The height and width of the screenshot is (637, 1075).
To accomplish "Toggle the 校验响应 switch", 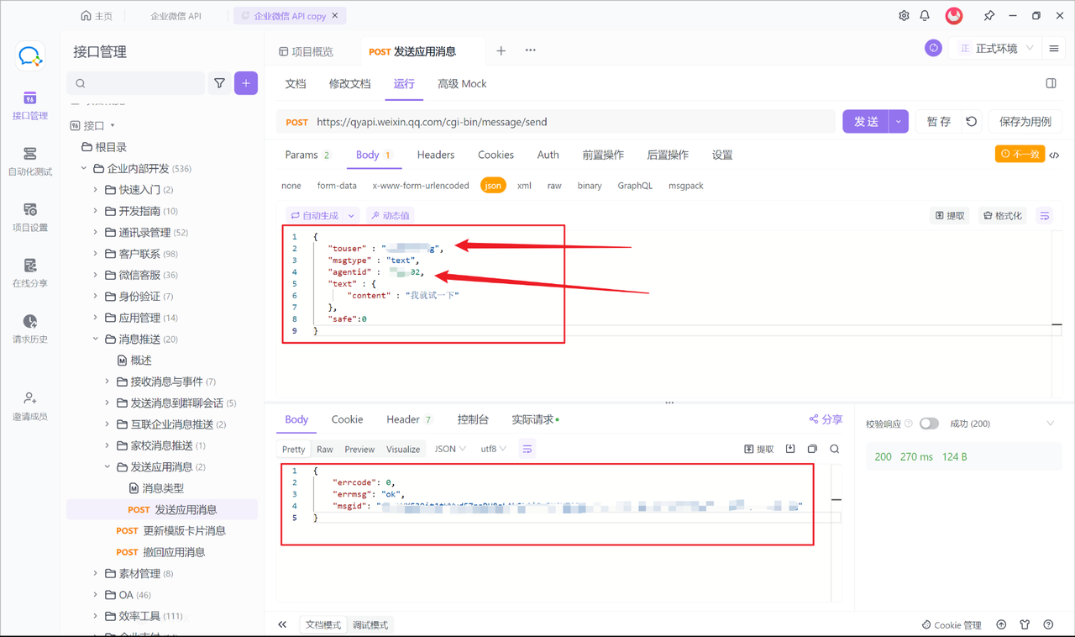I will coord(929,424).
